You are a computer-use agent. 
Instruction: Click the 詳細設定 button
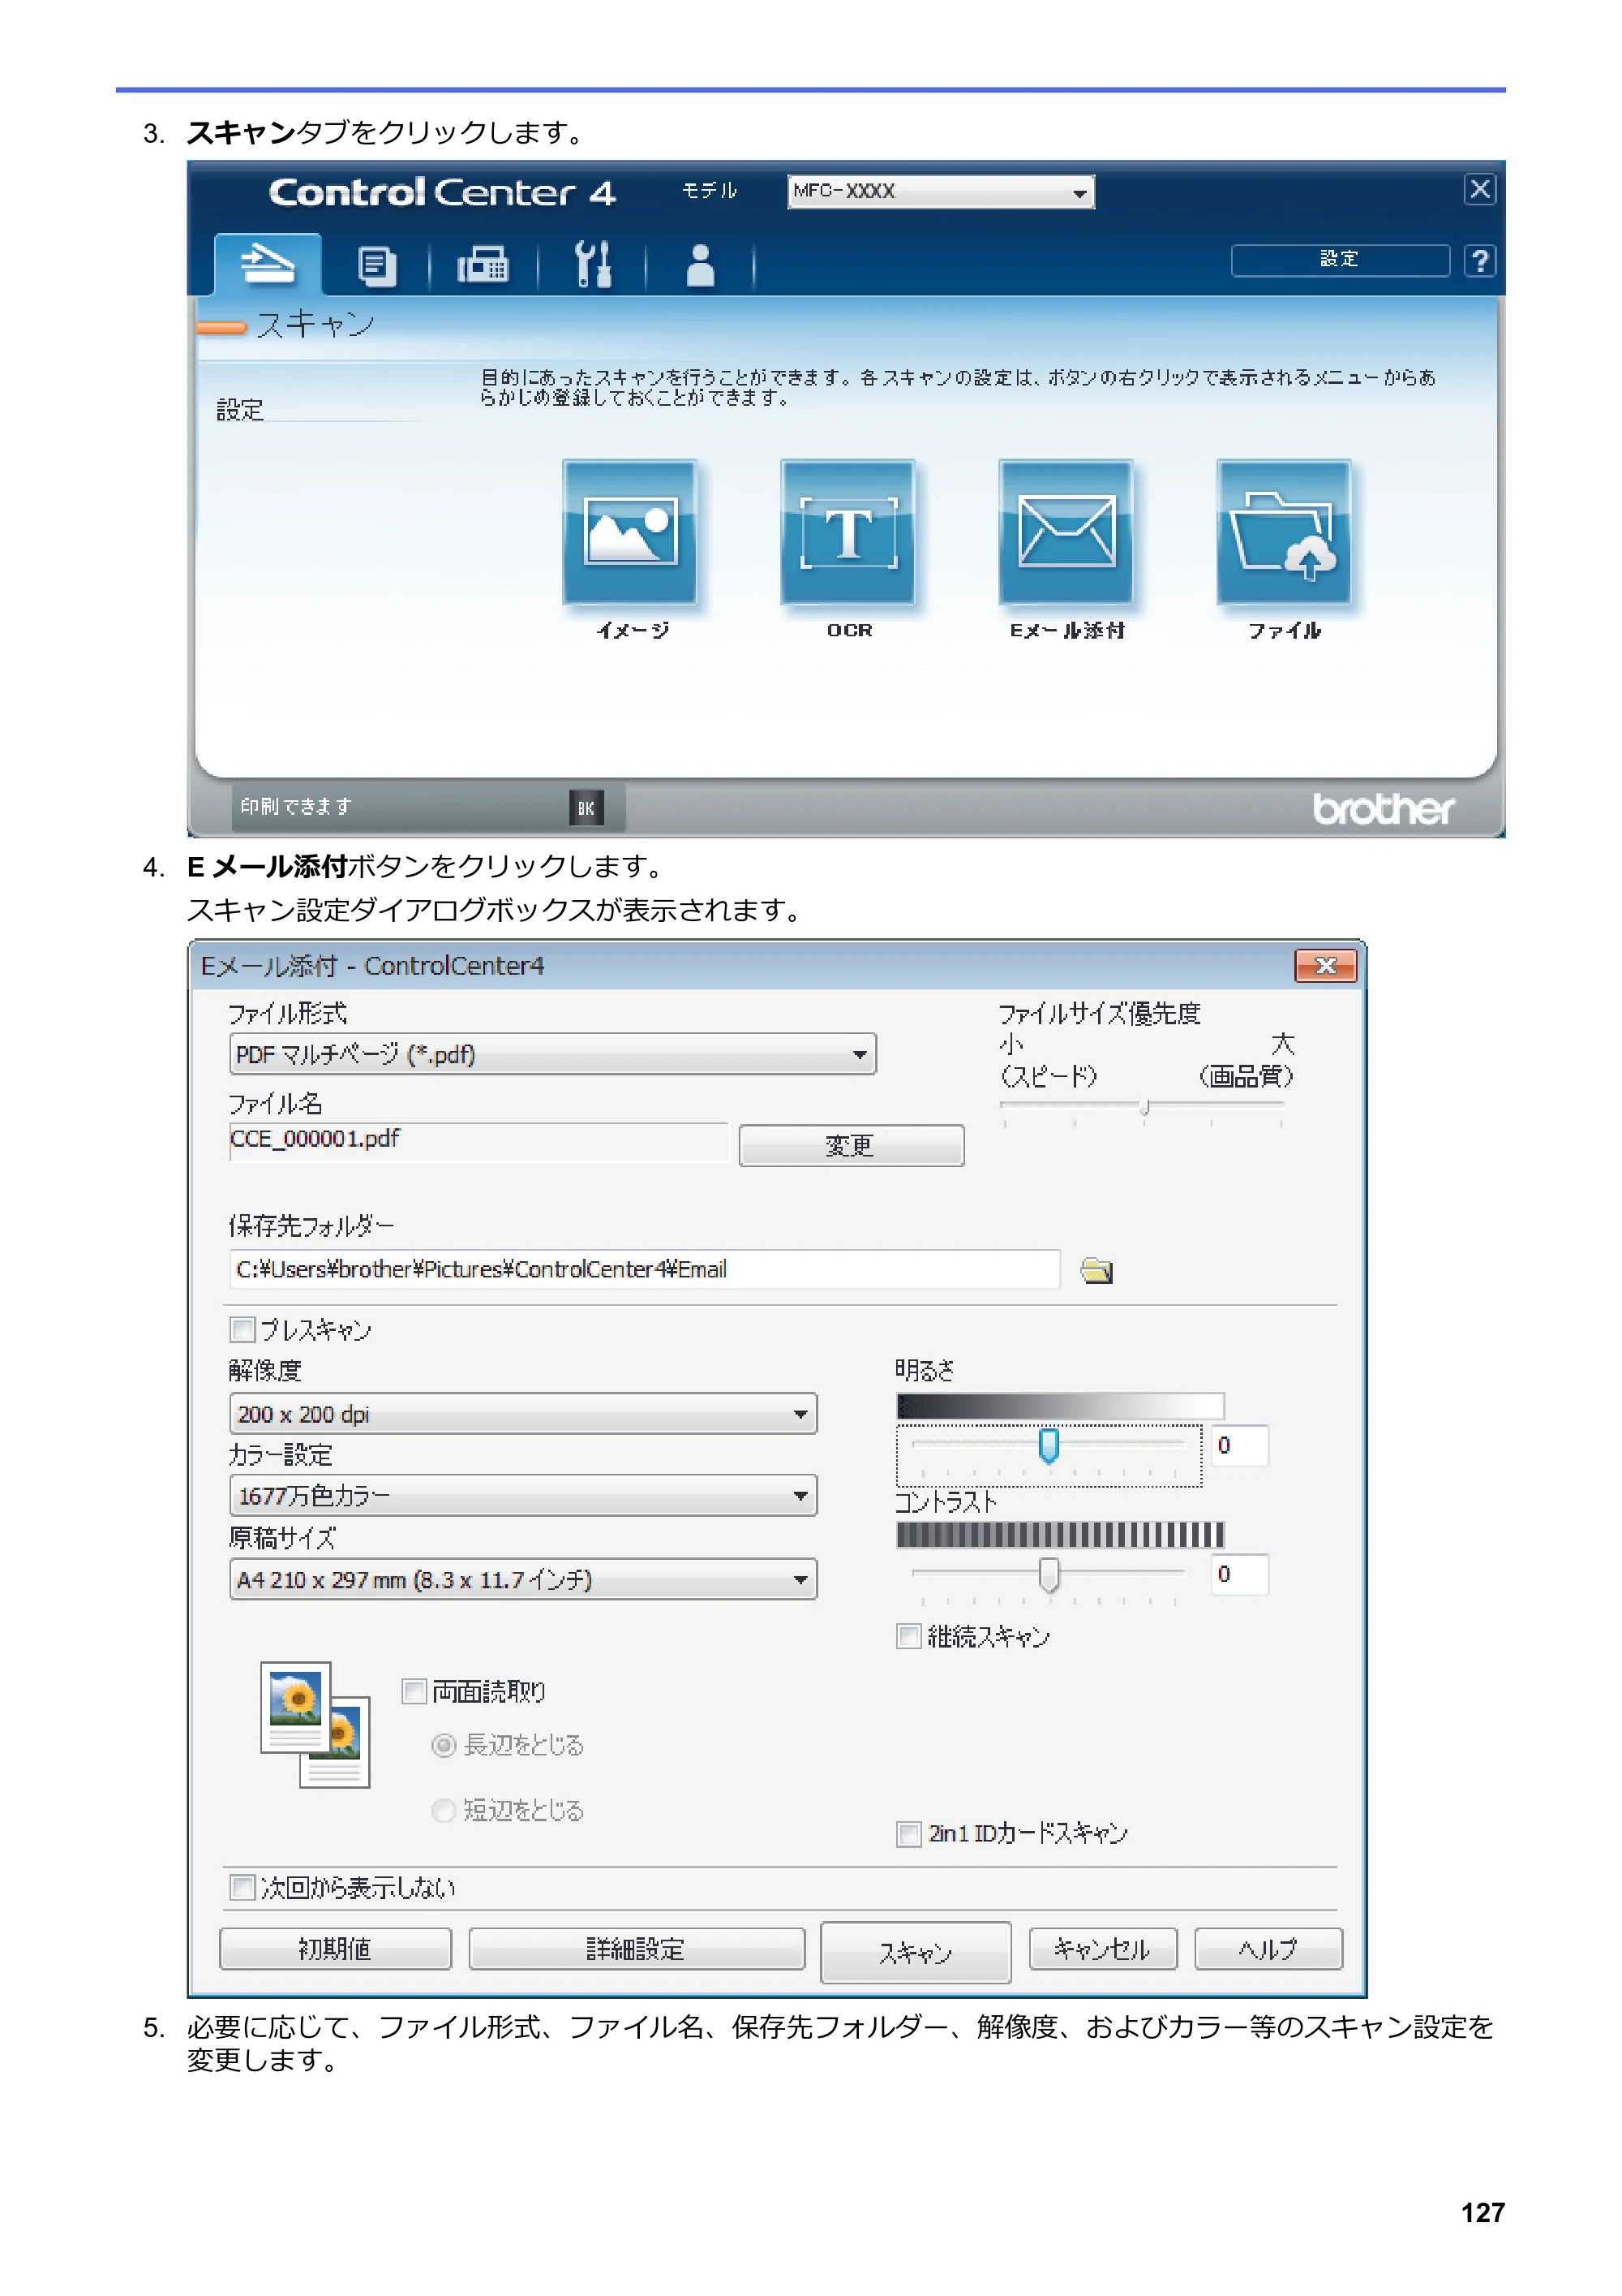pyautogui.click(x=637, y=1950)
